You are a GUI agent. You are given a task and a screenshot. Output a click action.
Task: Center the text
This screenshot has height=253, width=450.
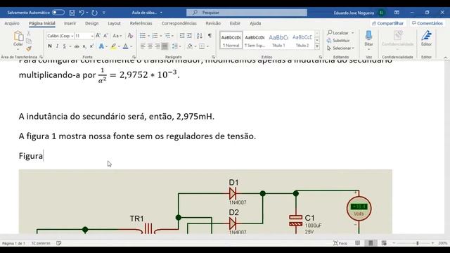[x=150, y=46]
